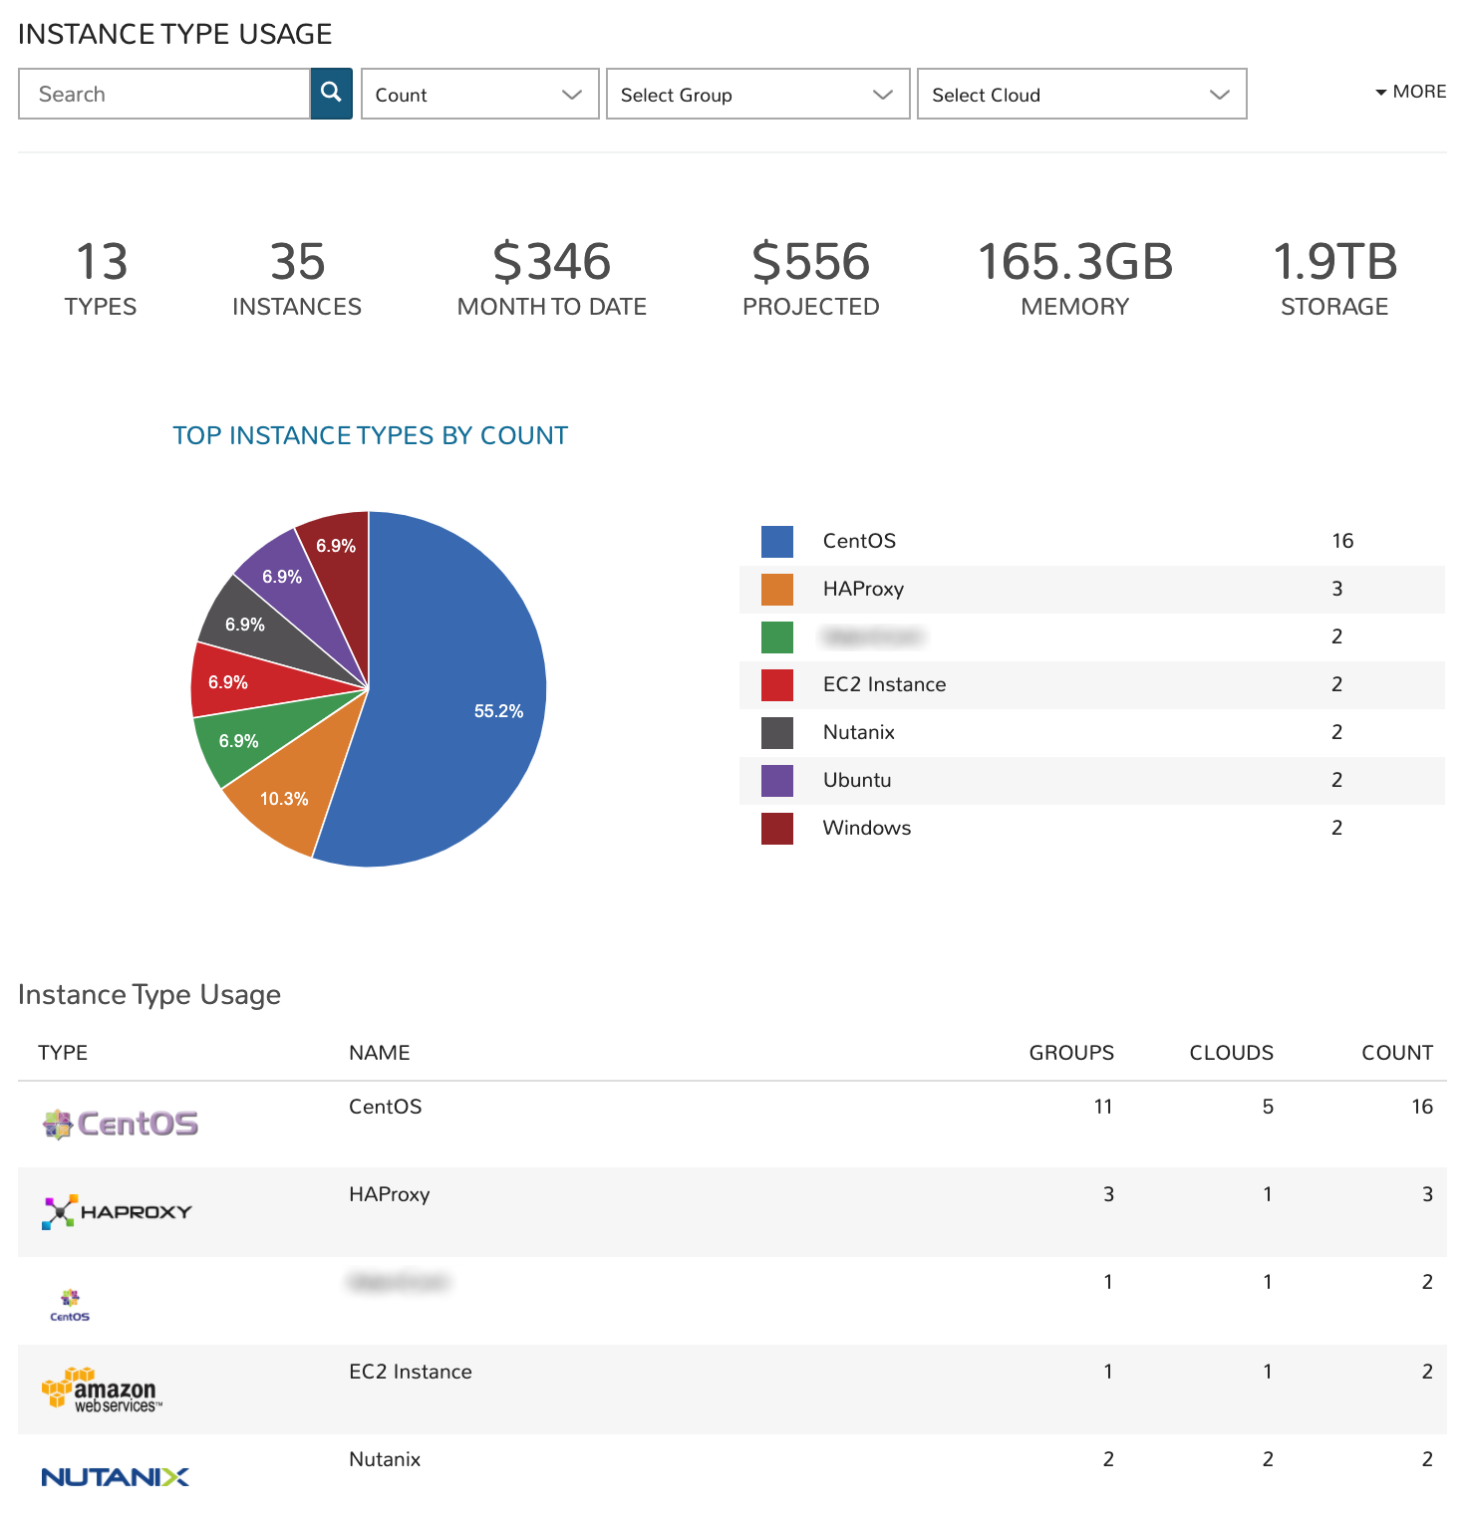Open the Select Cloud dropdown

[x=1081, y=95]
